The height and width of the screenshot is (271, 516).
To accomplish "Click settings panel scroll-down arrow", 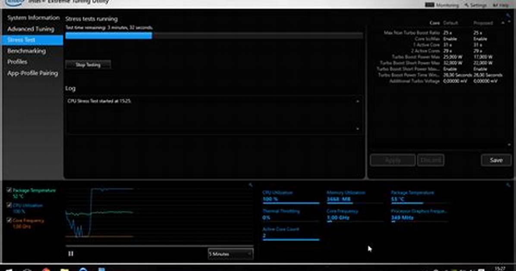I will (509, 145).
